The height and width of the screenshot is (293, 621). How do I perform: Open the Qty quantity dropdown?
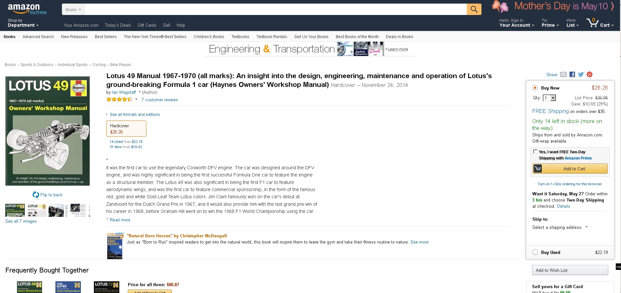pyautogui.click(x=549, y=98)
